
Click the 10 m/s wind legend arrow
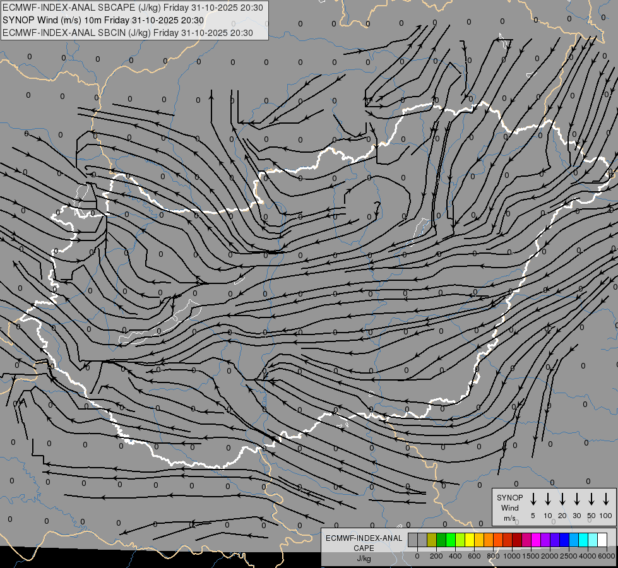[x=547, y=499]
